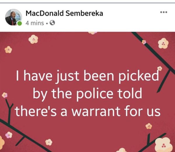This screenshot has width=175, height=152.
Task: Click the small flower beside the word 'picked'
Action: tap(160, 68)
